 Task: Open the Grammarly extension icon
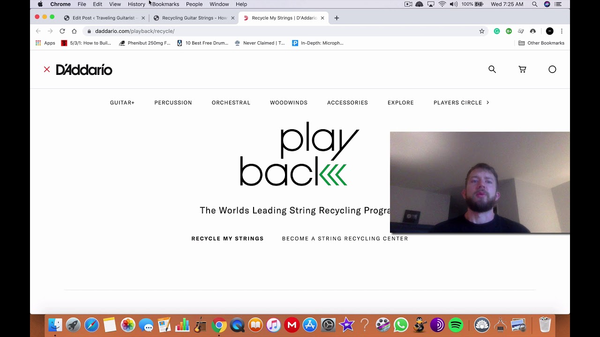point(497,31)
